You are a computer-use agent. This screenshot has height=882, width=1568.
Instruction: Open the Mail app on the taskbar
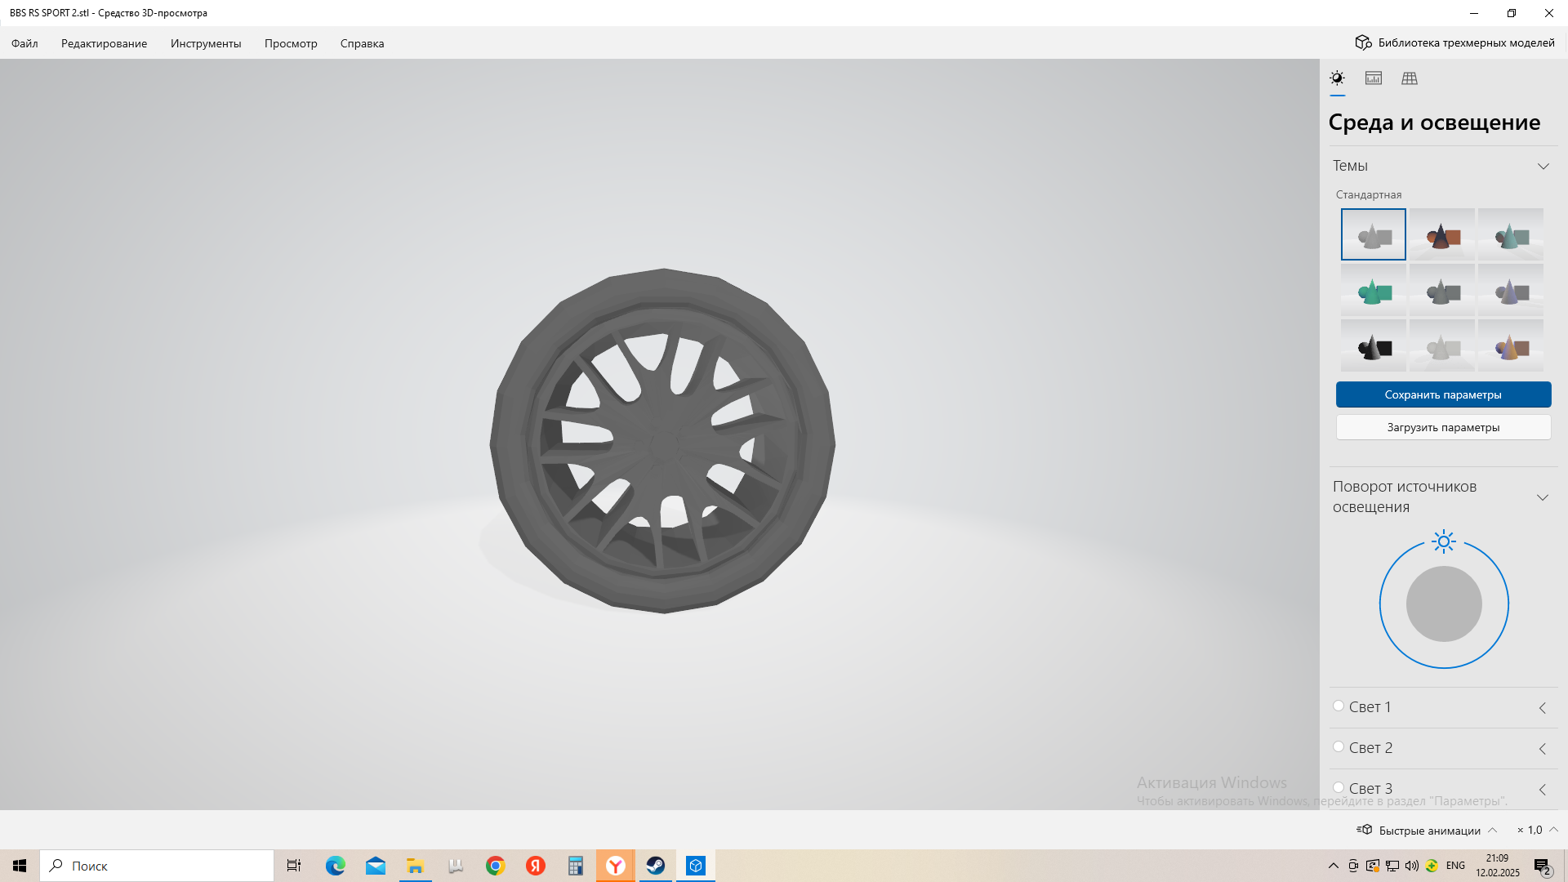tap(376, 866)
